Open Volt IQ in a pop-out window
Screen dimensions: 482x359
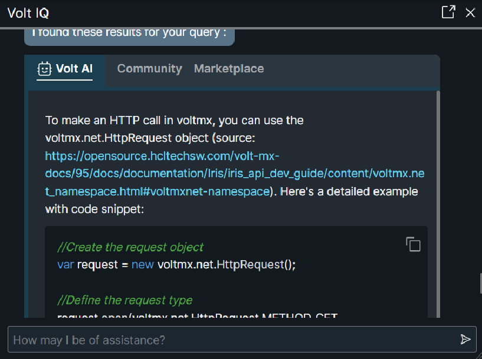click(x=448, y=12)
